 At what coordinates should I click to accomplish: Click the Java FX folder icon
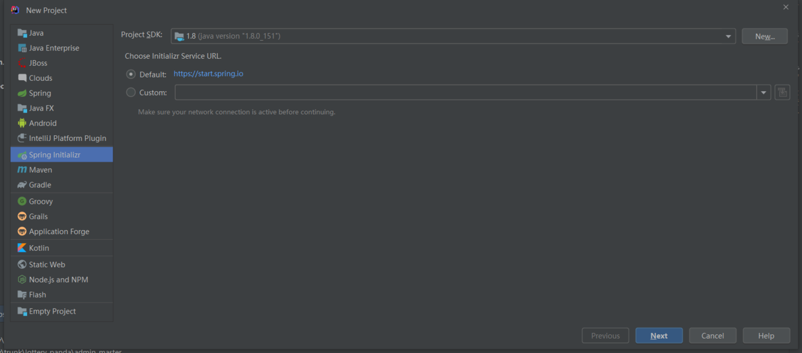(x=22, y=108)
